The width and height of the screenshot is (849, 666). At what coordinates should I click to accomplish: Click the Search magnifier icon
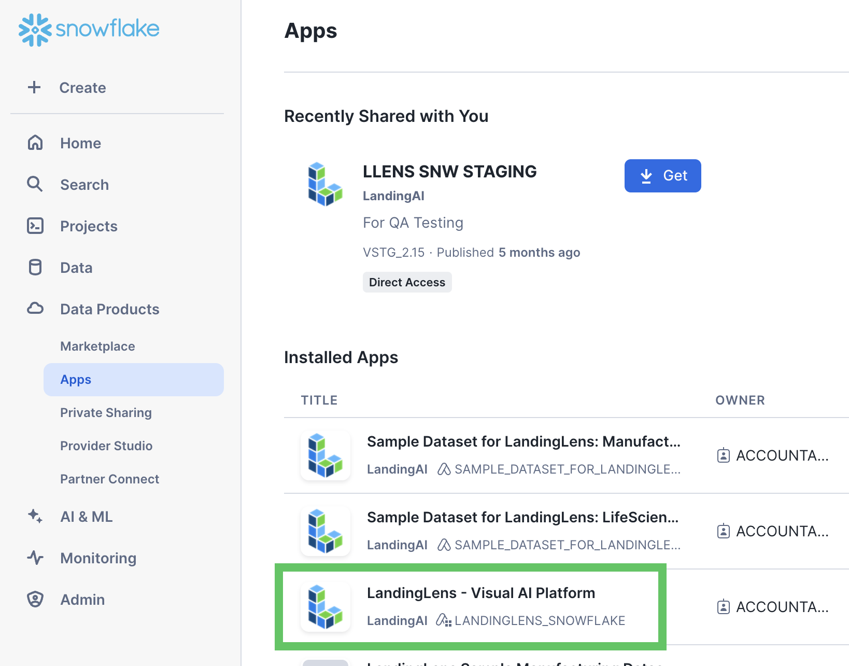[35, 184]
